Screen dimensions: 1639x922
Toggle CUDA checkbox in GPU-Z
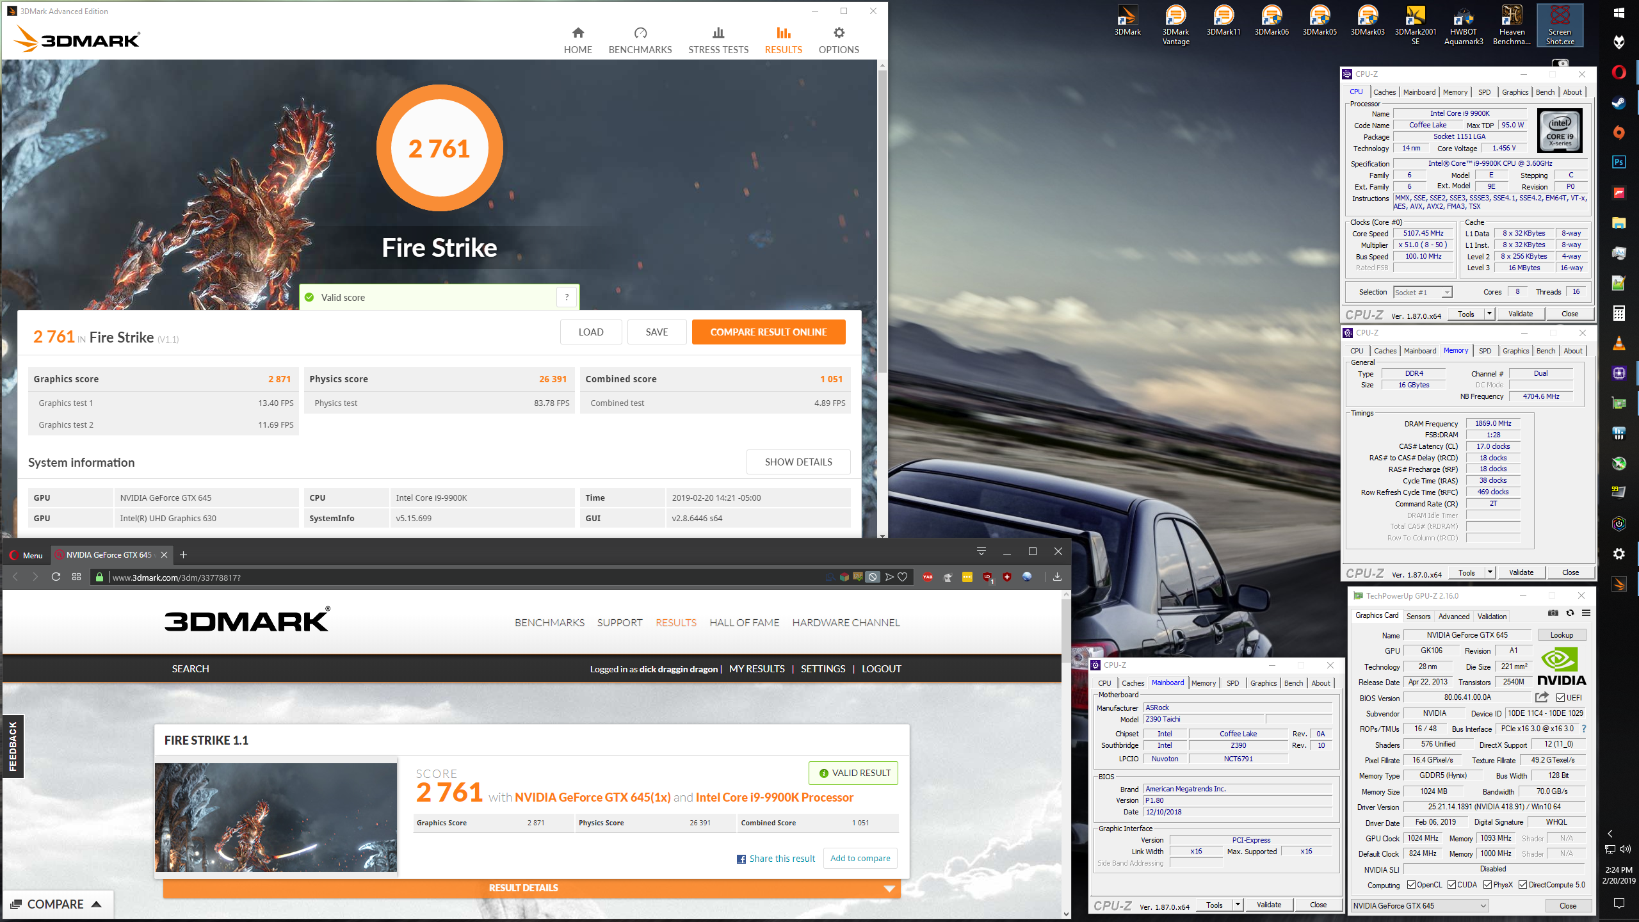1451,885
